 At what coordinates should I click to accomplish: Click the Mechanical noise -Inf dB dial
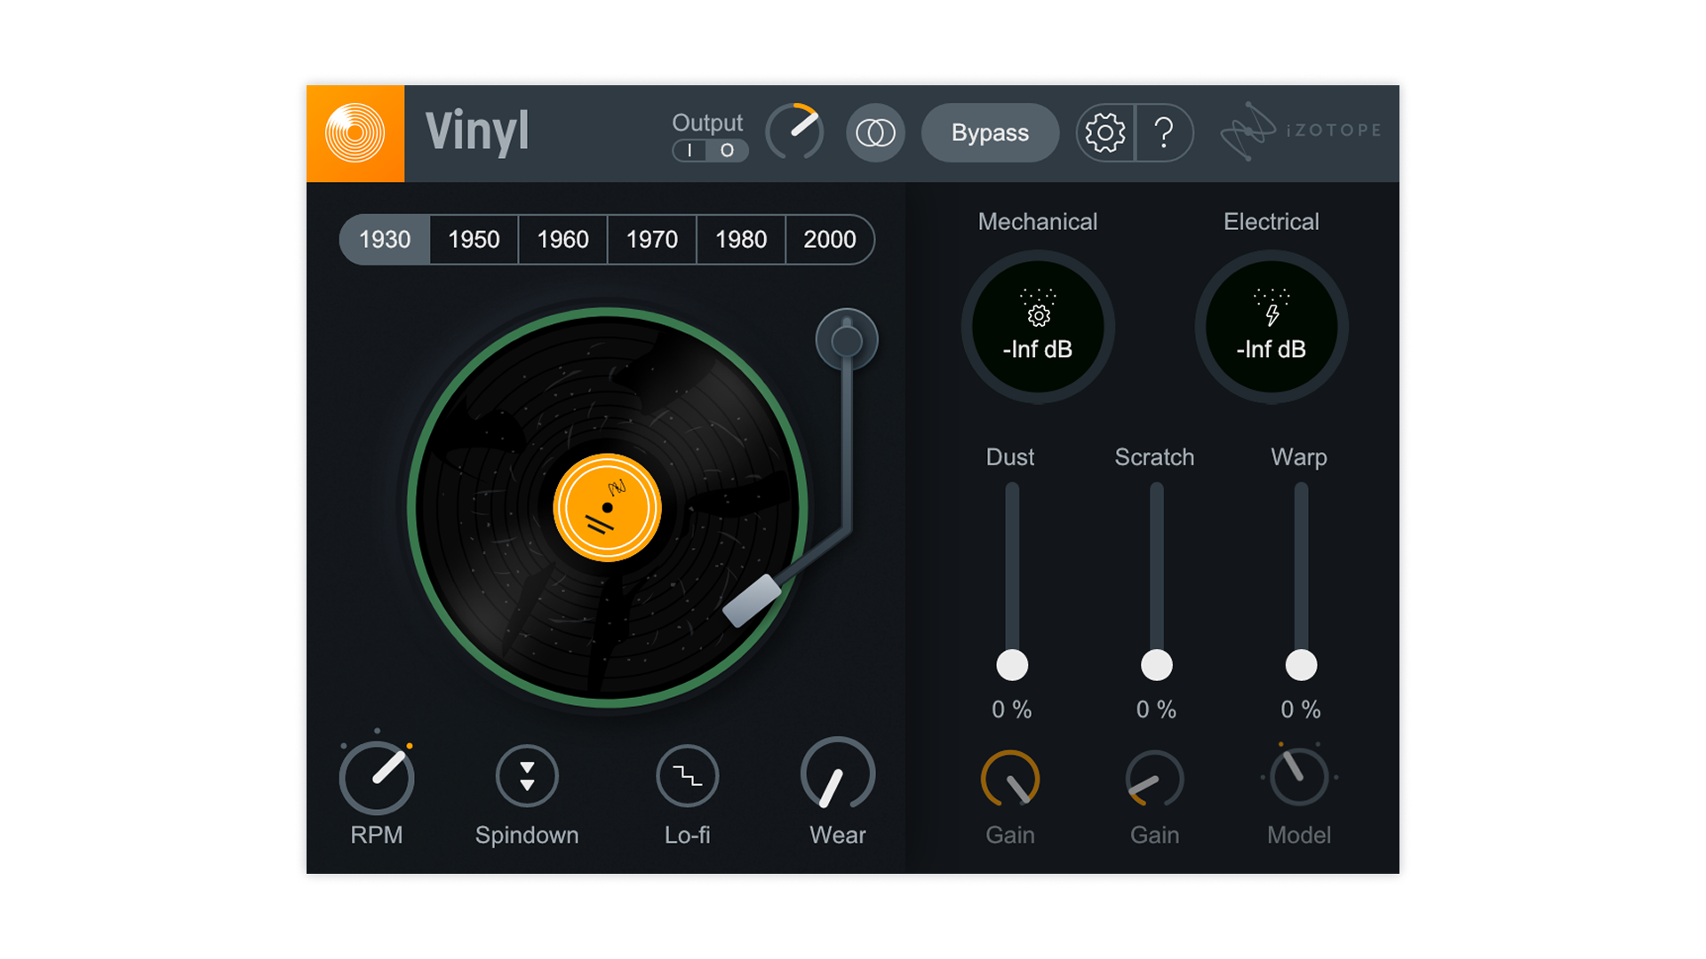pyautogui.click(x=1038, y=327)
